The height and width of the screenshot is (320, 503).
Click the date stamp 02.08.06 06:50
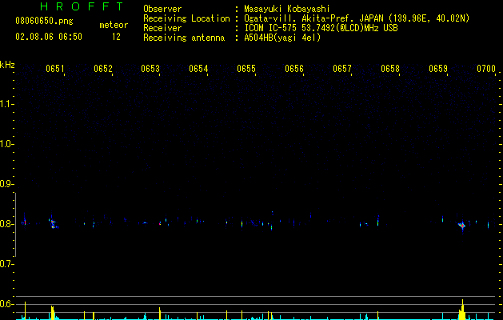coord(49,37)
